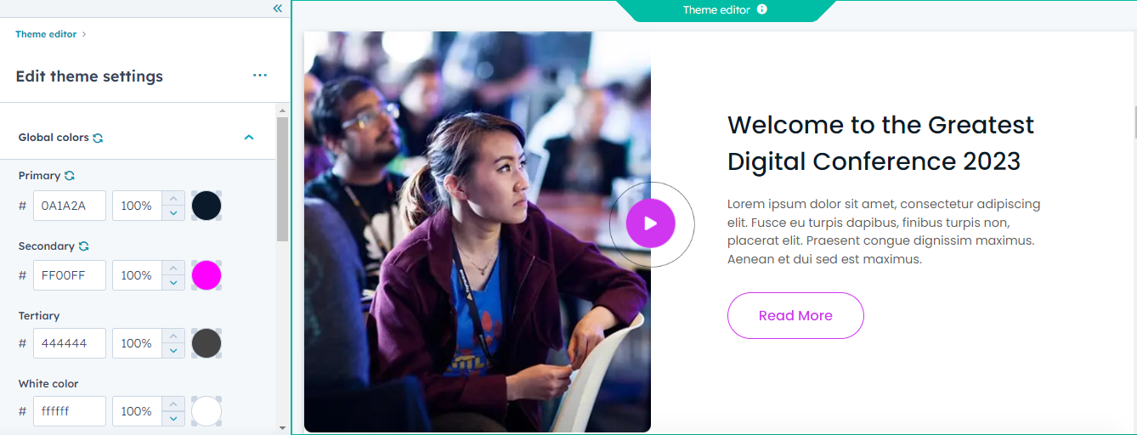Click the reset icon next to Secondary
Image resolution: width=1137 pixels, height=435 pixels.
pyautogui.click(x=83, y=246)
